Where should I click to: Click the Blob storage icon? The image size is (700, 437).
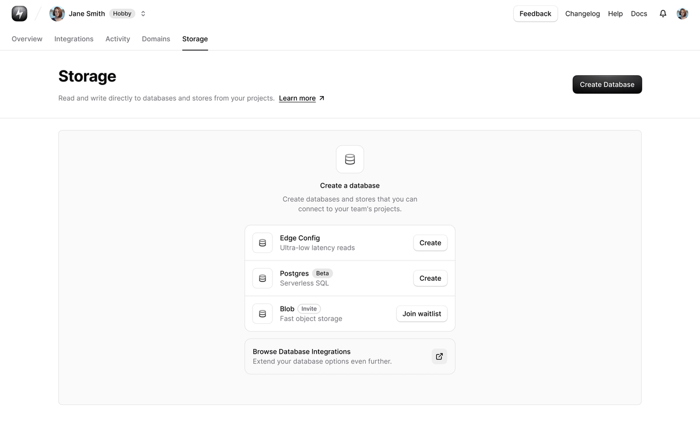point(262,314)
